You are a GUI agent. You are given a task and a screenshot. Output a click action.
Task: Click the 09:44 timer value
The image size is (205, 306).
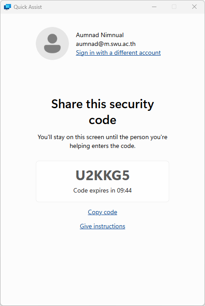tap(124, 190)
